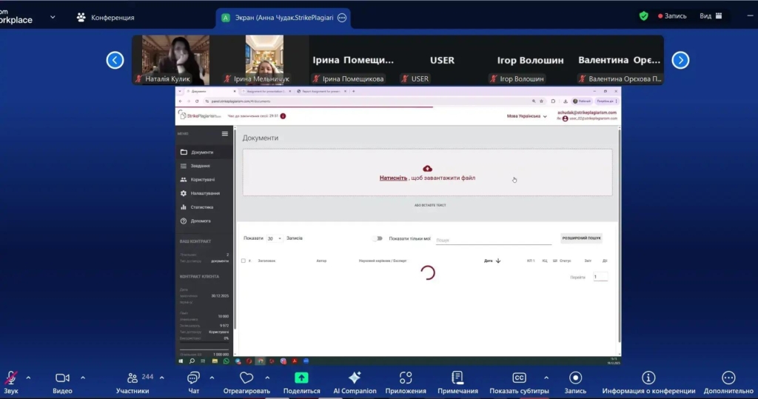Open the records-per-page dropdown showing 30

coord(274,238)
